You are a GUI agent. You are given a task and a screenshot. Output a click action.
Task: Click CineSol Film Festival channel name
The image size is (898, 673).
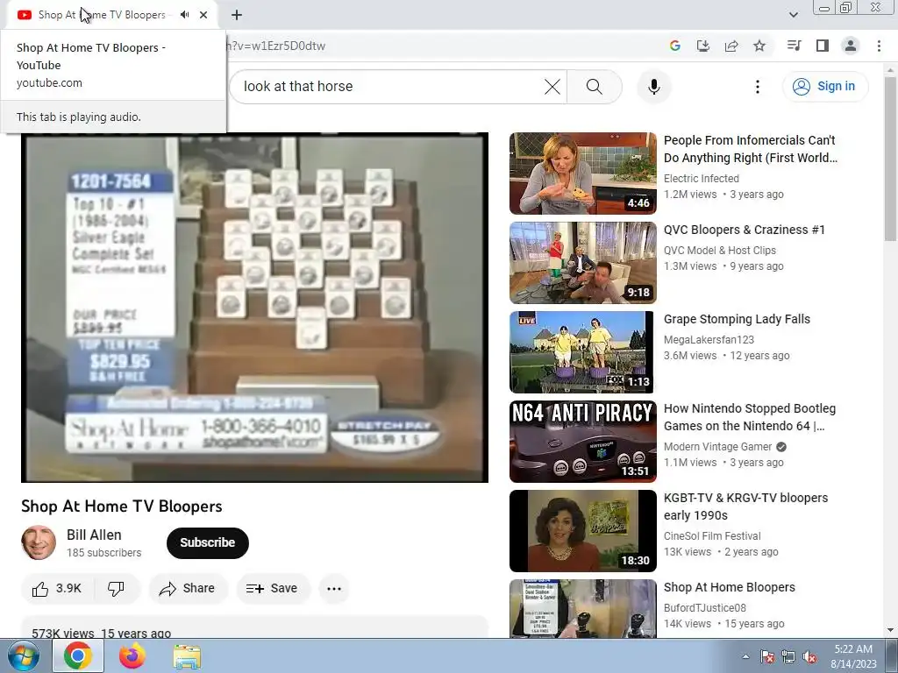tap(712, 536)
